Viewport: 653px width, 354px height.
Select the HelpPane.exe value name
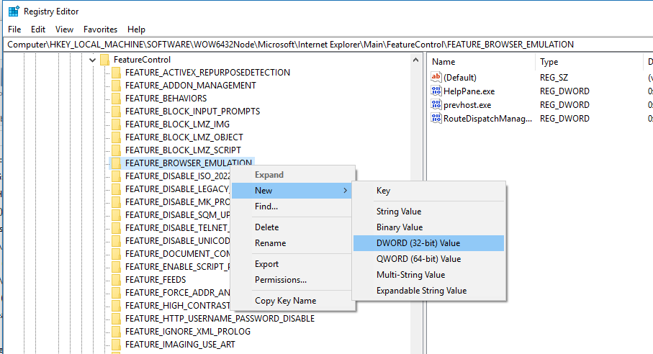[469, 91]
